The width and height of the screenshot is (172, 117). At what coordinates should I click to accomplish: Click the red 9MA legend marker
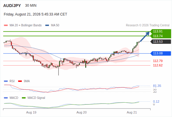pyautogui.click(x=20, y=81)
